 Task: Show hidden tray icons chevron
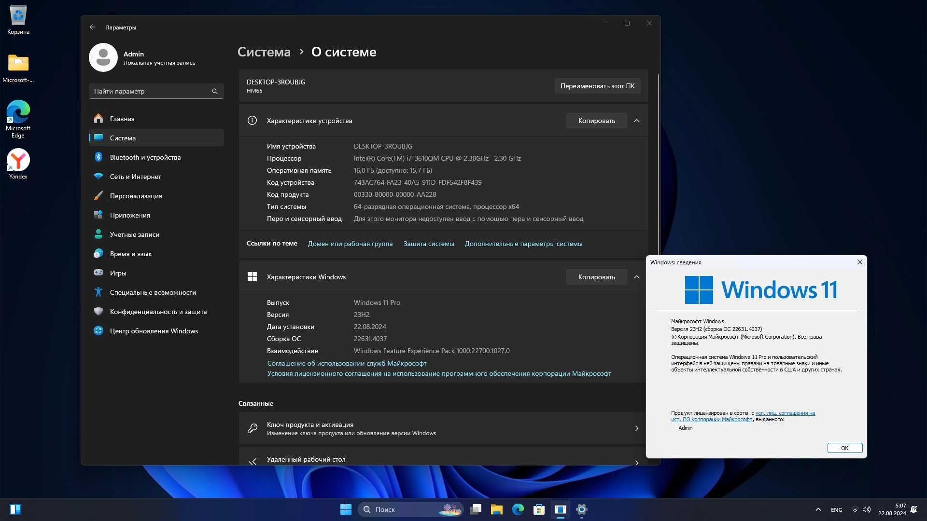pyautogui.click(x=818, y=509)
